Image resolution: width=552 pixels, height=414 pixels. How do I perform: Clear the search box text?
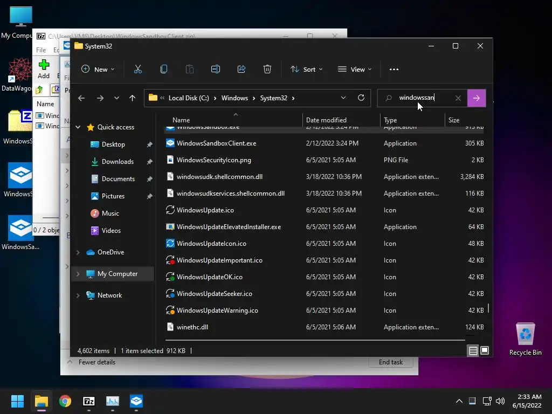[x=458, y=98]
